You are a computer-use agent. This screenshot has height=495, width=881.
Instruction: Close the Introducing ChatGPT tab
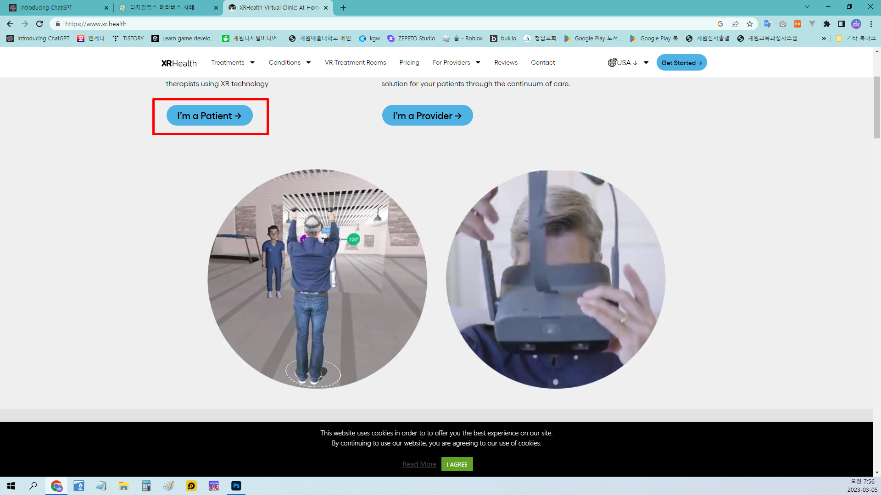pyautogui.click(x=106, y=8)
